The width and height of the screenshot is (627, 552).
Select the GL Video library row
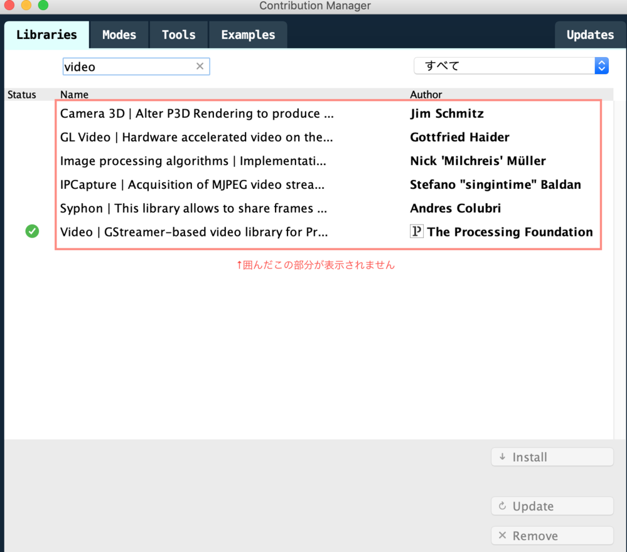click(x=309, y=137)
